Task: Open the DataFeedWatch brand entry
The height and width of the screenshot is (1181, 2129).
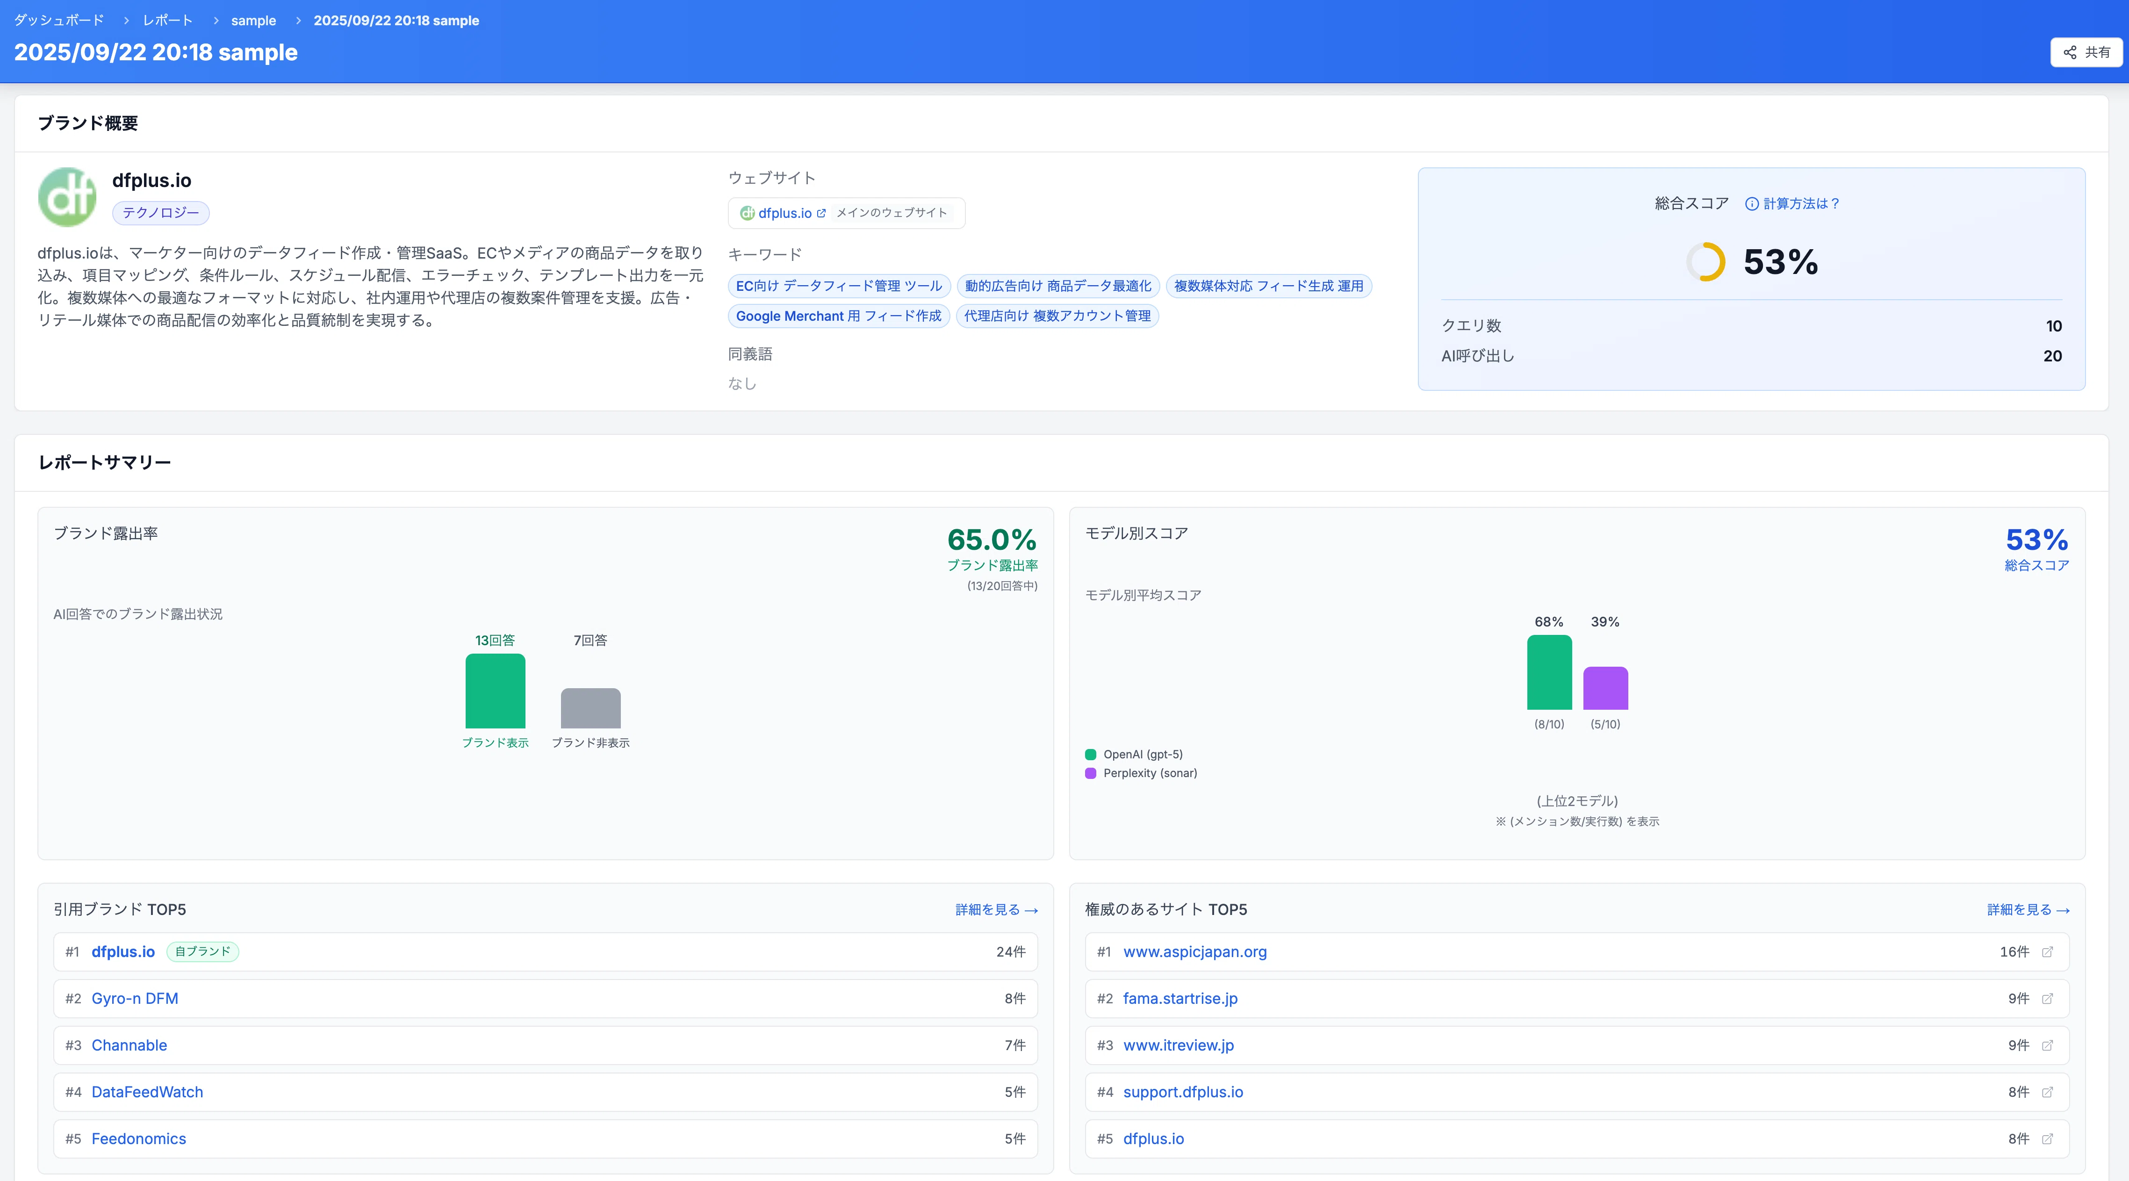Action: 147,1092
